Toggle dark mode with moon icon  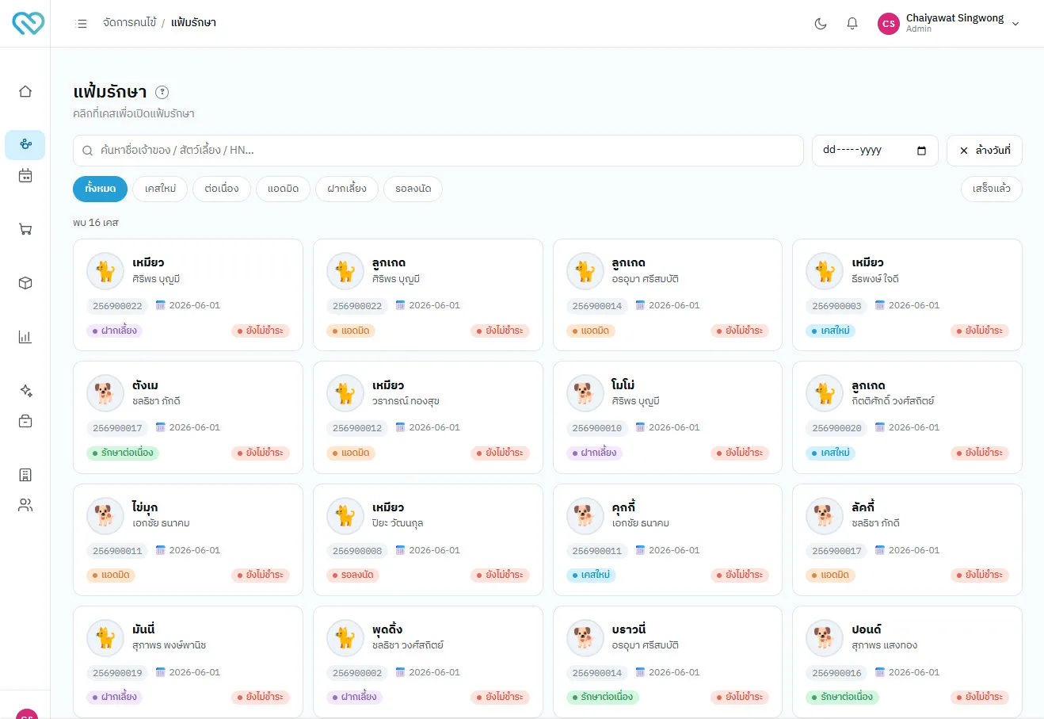pyautogui.click(x=821, y=24)
